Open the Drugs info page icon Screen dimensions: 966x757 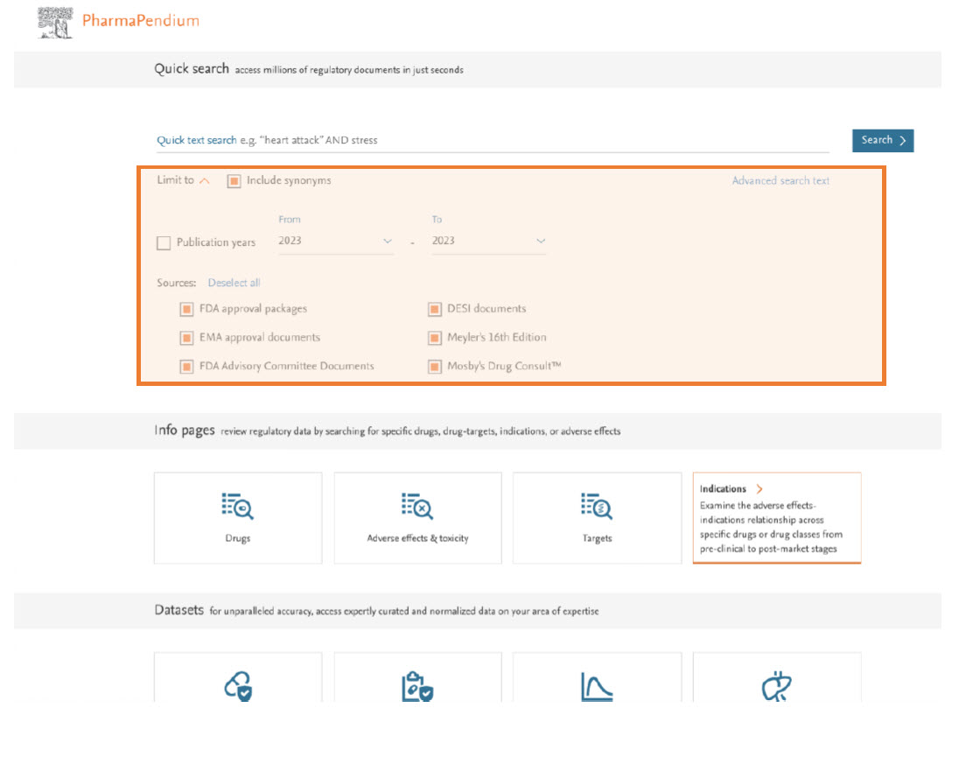[237, 507]
